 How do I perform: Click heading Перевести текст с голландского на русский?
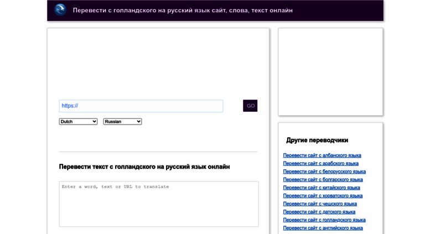coord(144,167)
